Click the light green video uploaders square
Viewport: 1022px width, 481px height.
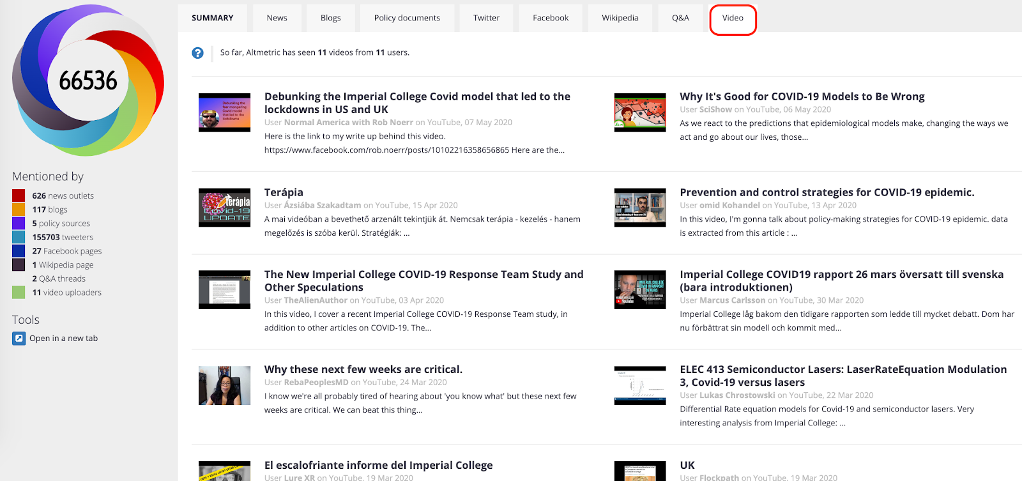point(19,293)
